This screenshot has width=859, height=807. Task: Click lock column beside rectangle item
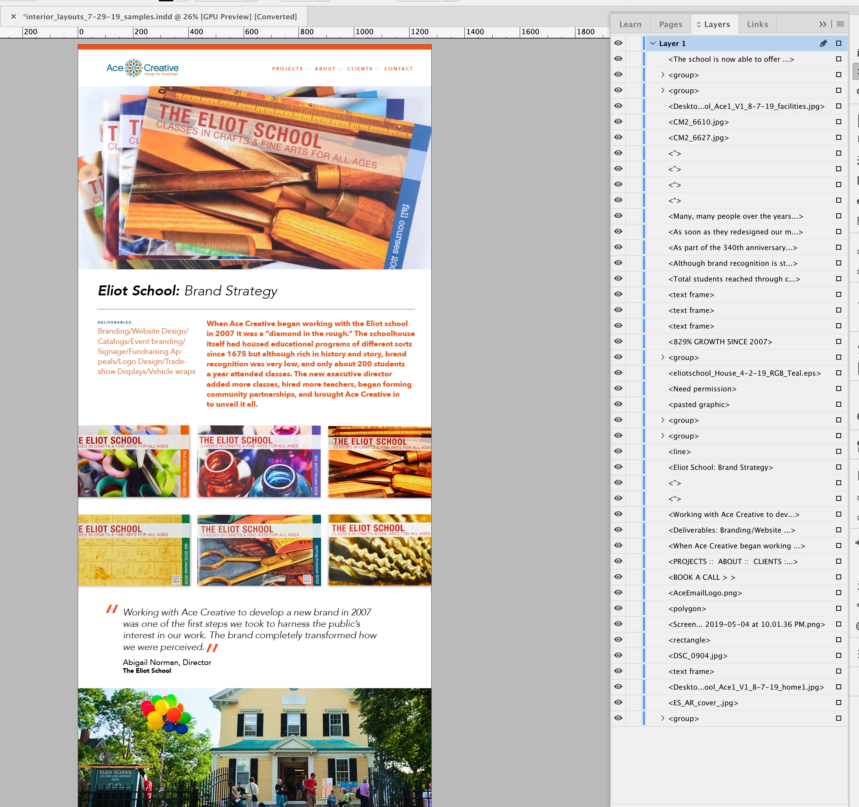(634, 640)
